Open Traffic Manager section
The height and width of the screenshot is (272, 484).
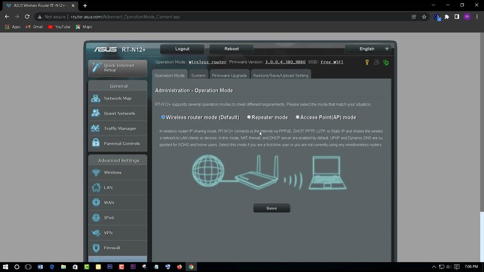click(118, 128)
